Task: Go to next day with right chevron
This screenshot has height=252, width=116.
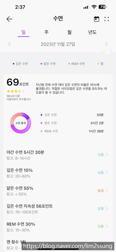Action: coord(106,44)
